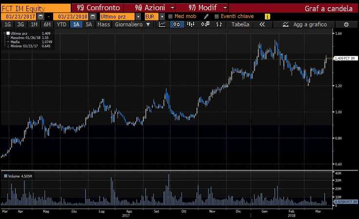Click the 4.505M FCT IM volume label

tap(346, 201)
